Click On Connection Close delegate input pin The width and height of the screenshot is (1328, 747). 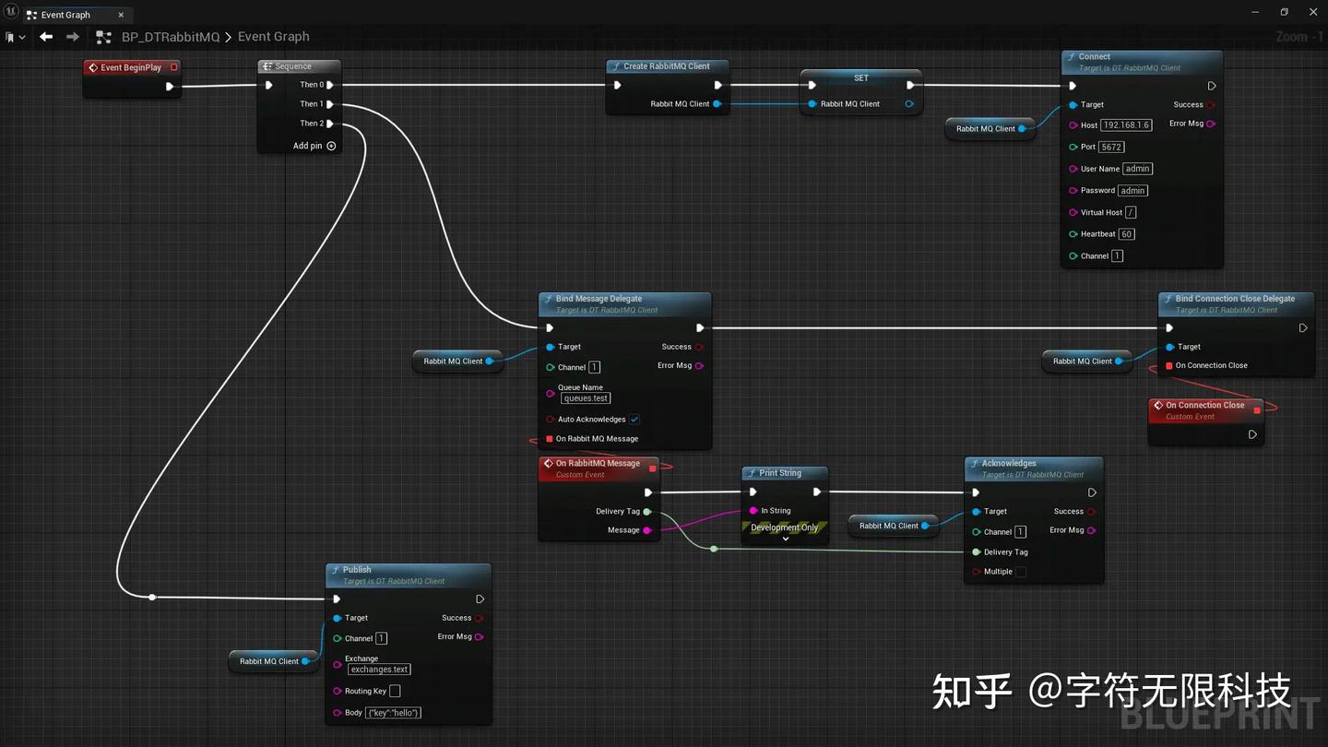coord(1169,366)
